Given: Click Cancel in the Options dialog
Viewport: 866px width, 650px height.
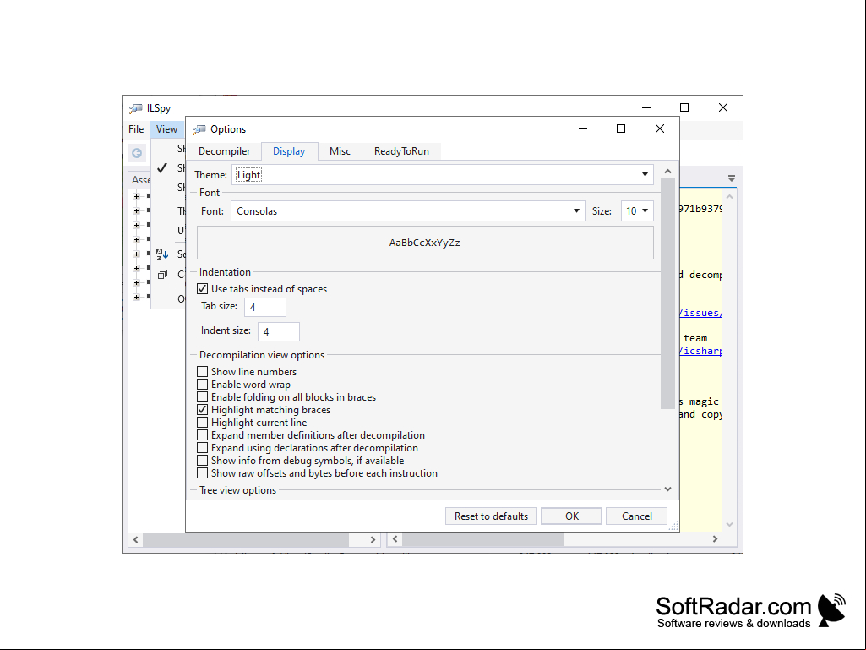Looking at the screenshot, I should [637, 516].
